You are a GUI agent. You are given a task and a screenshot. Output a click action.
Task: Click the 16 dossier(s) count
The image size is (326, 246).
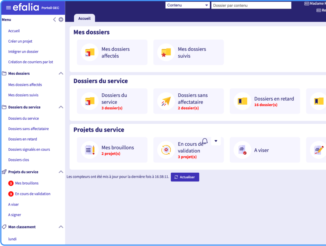(x=266, y=105)
